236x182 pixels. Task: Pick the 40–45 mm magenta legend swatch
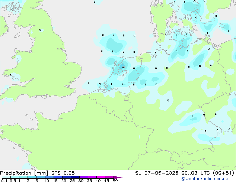coord(101,177)
